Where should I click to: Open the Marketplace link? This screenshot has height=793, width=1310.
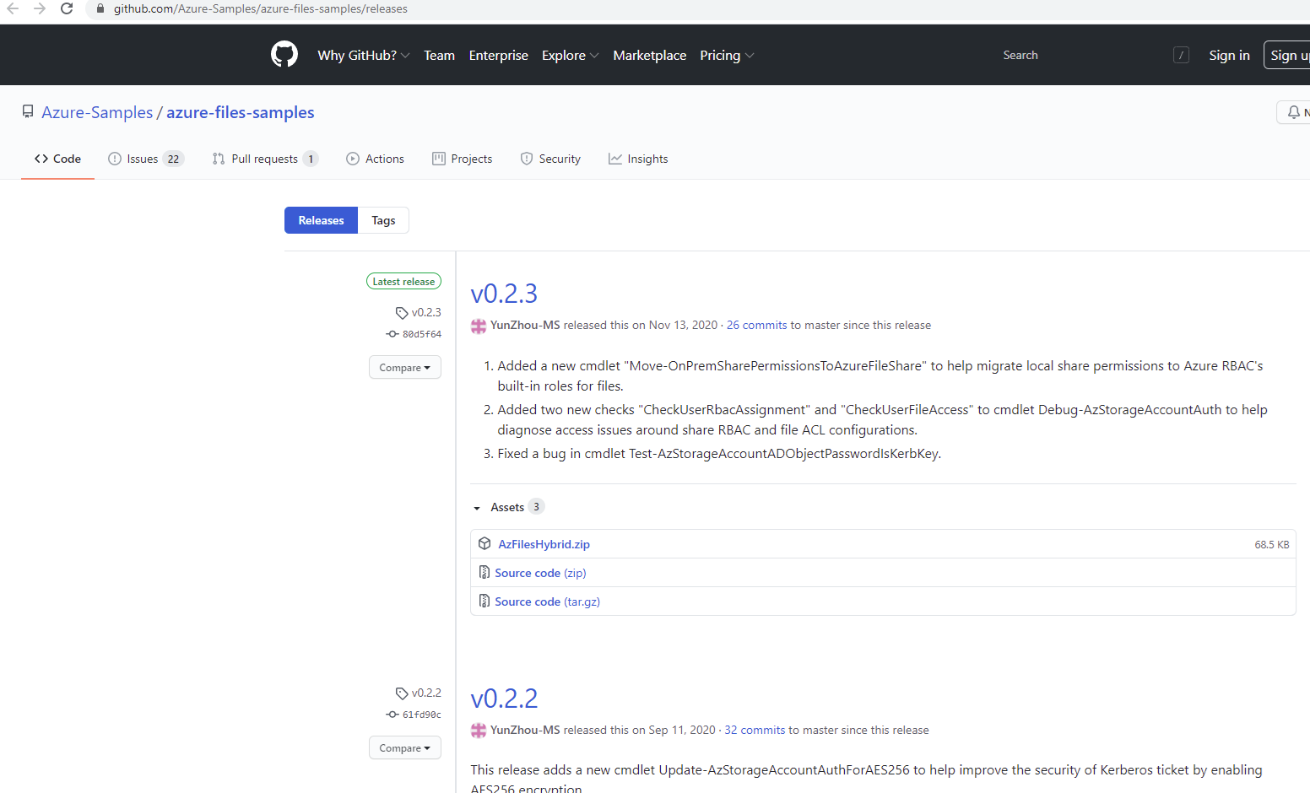[650, 55]
